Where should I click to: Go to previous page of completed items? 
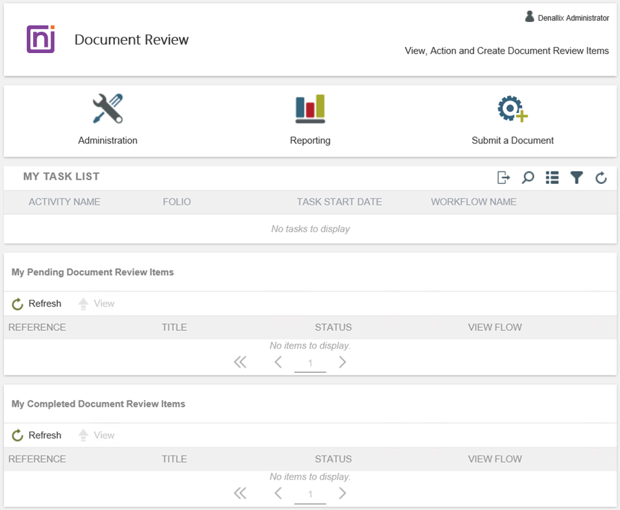point(278,493)
